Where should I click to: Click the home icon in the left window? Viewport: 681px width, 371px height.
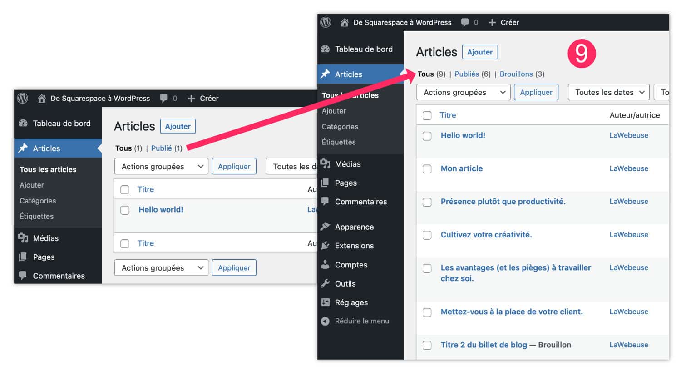click(x=42, y=98)
